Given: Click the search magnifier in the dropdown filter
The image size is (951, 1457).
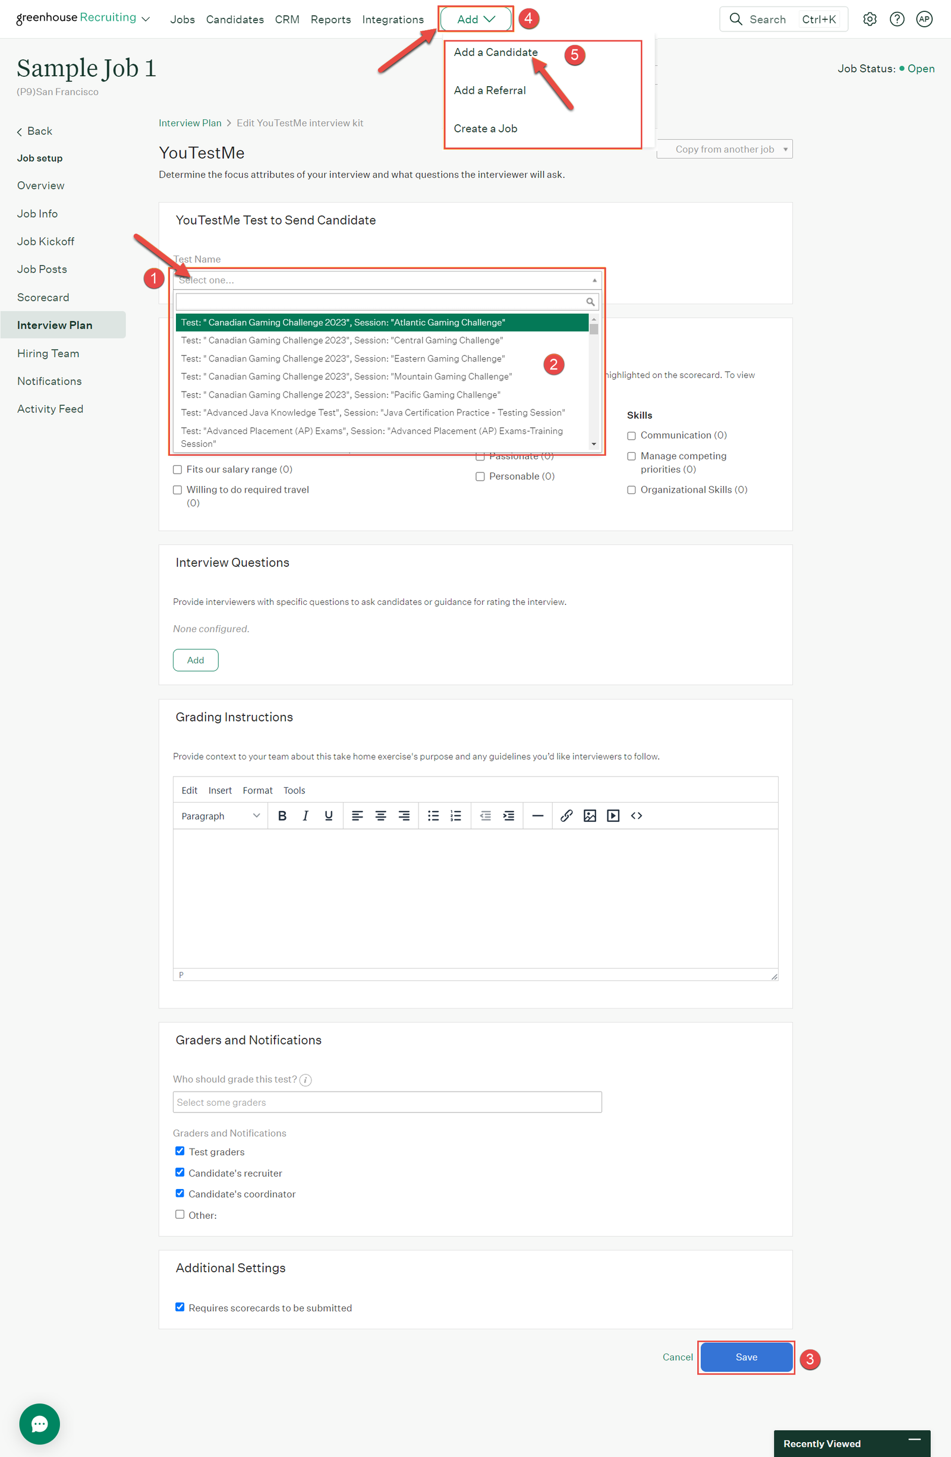Looking at the screenshot, I should [x=590, y=302].
